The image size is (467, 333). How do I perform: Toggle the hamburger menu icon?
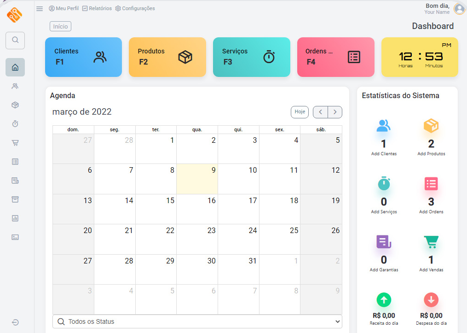40,9
